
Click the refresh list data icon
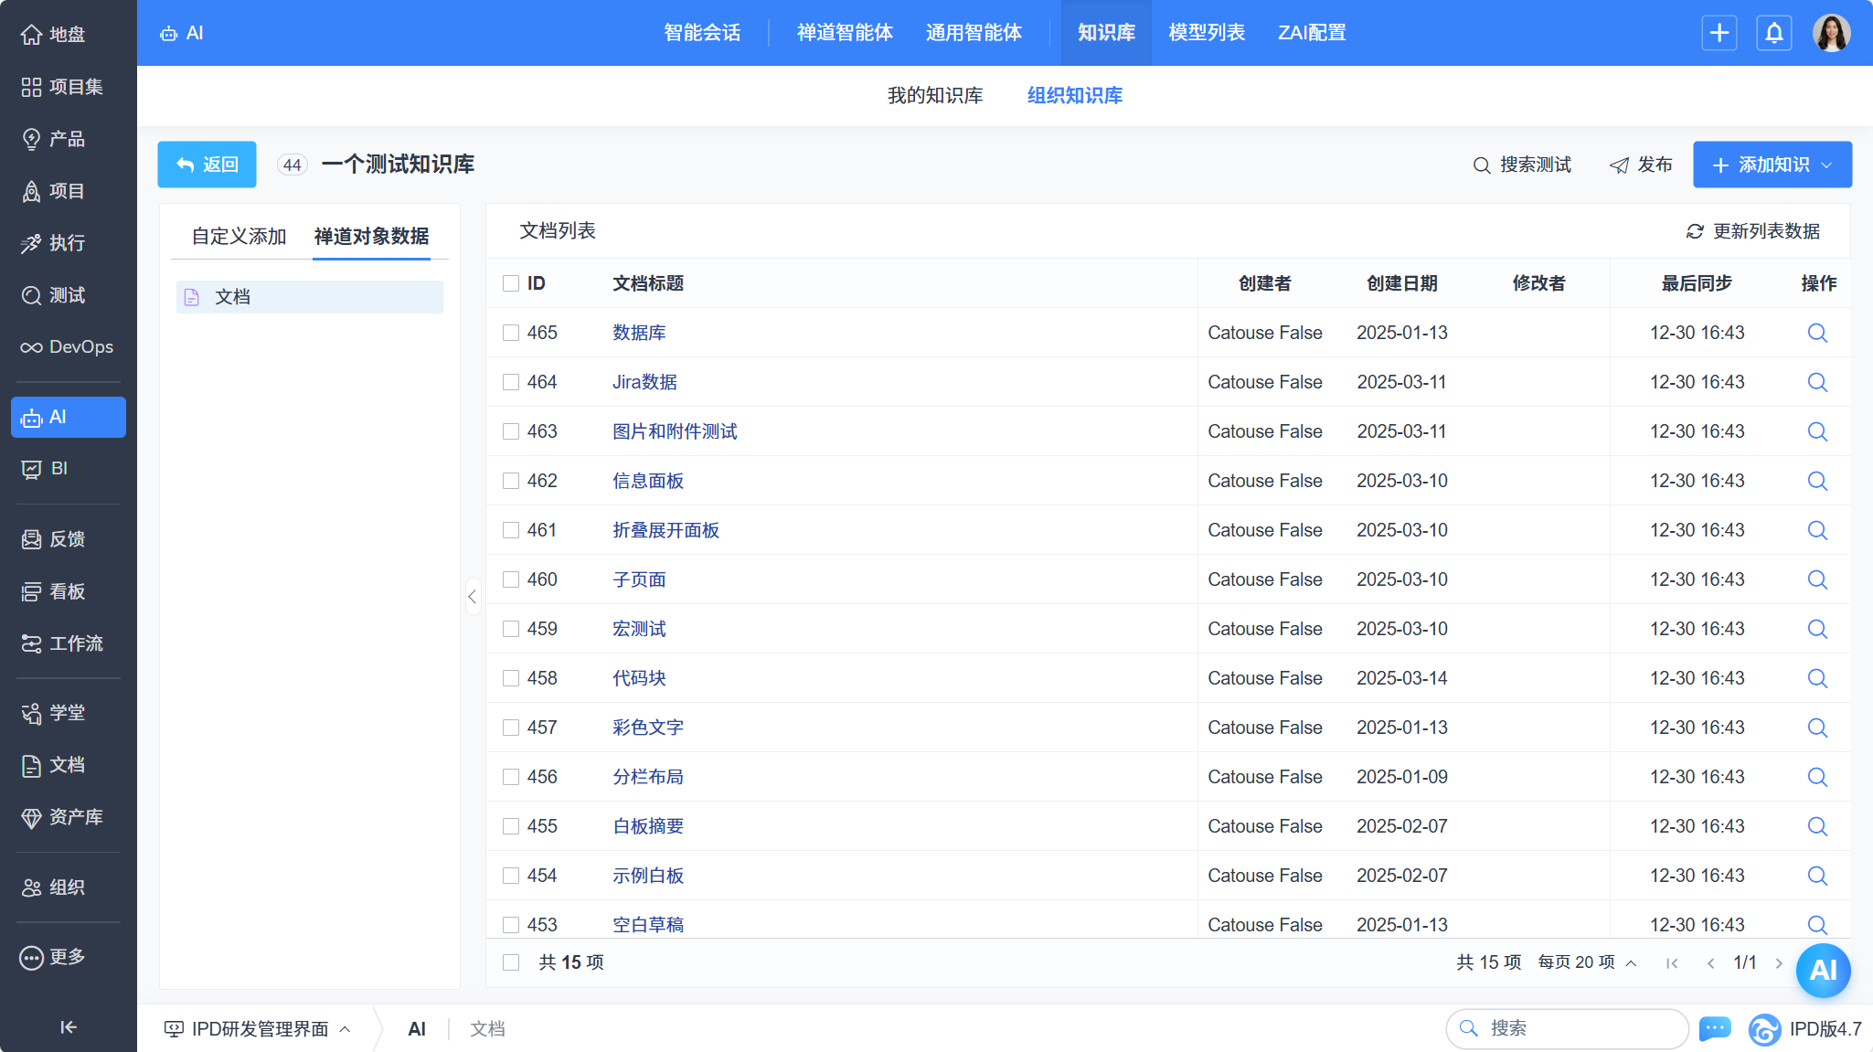tap(1695, 231)
